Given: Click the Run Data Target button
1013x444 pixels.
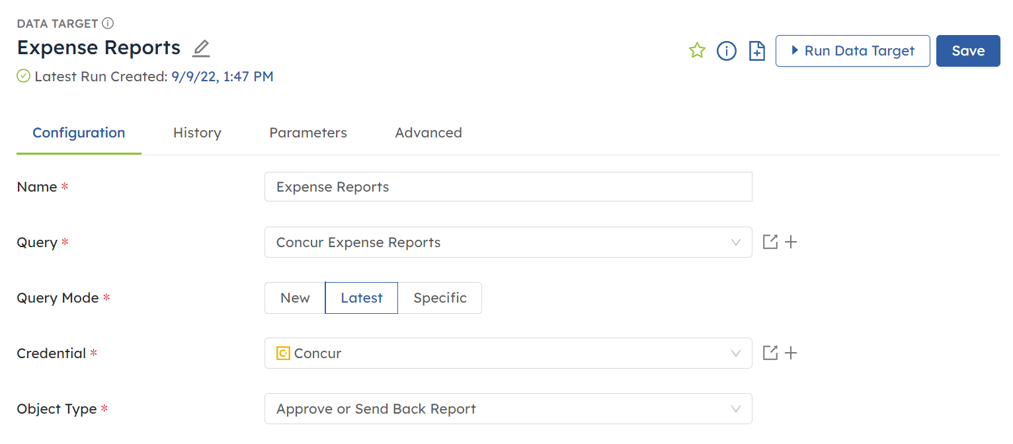Looking at the screenshot, I should 852,50.
